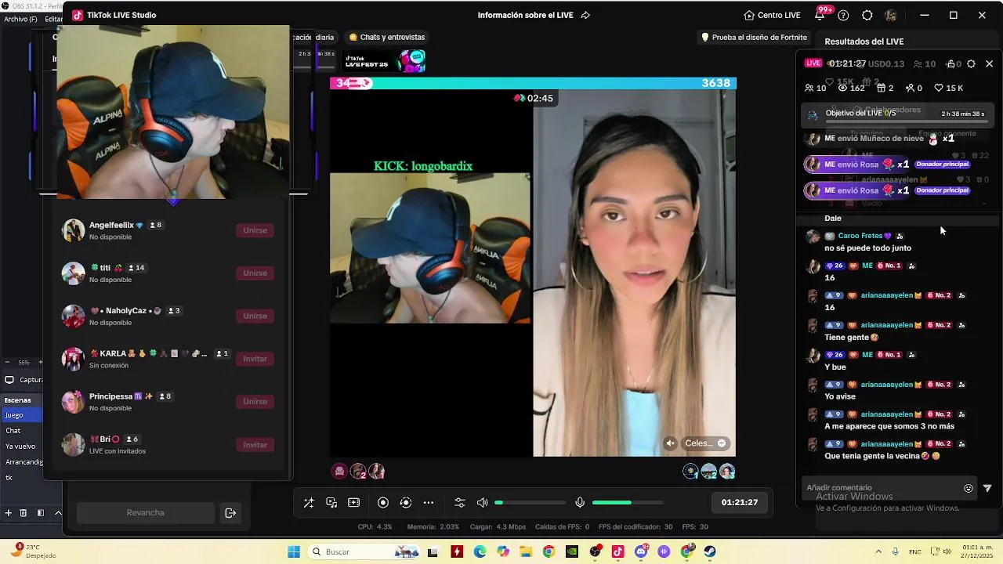1003x564 pixels.
Task: Open TikTok LIVE Studio taskbar icon
Action: (617, 552)
